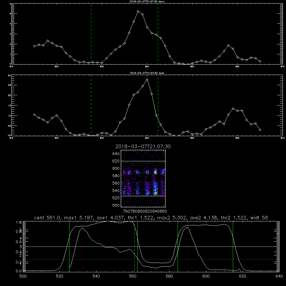This screenshot has width=286, height=286.
Task: Click bottom plot y-axis label '0.0'
Action: 19,271
